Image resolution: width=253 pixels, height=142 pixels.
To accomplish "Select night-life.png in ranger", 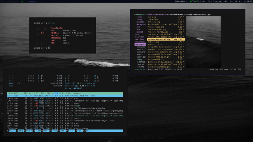I will [166, 45].
